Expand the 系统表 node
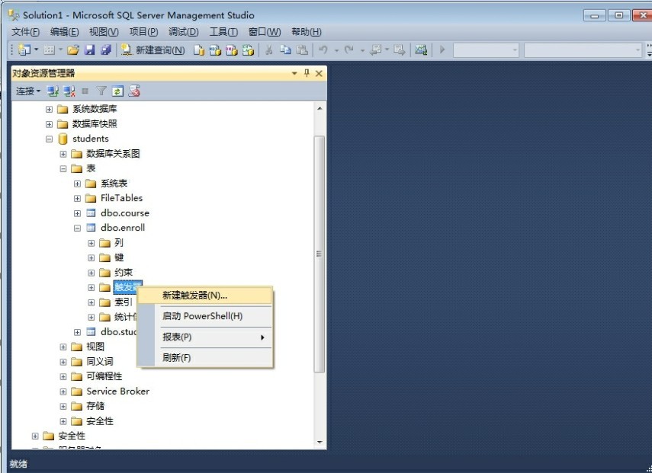652x473 pixels. coord(77,184)
